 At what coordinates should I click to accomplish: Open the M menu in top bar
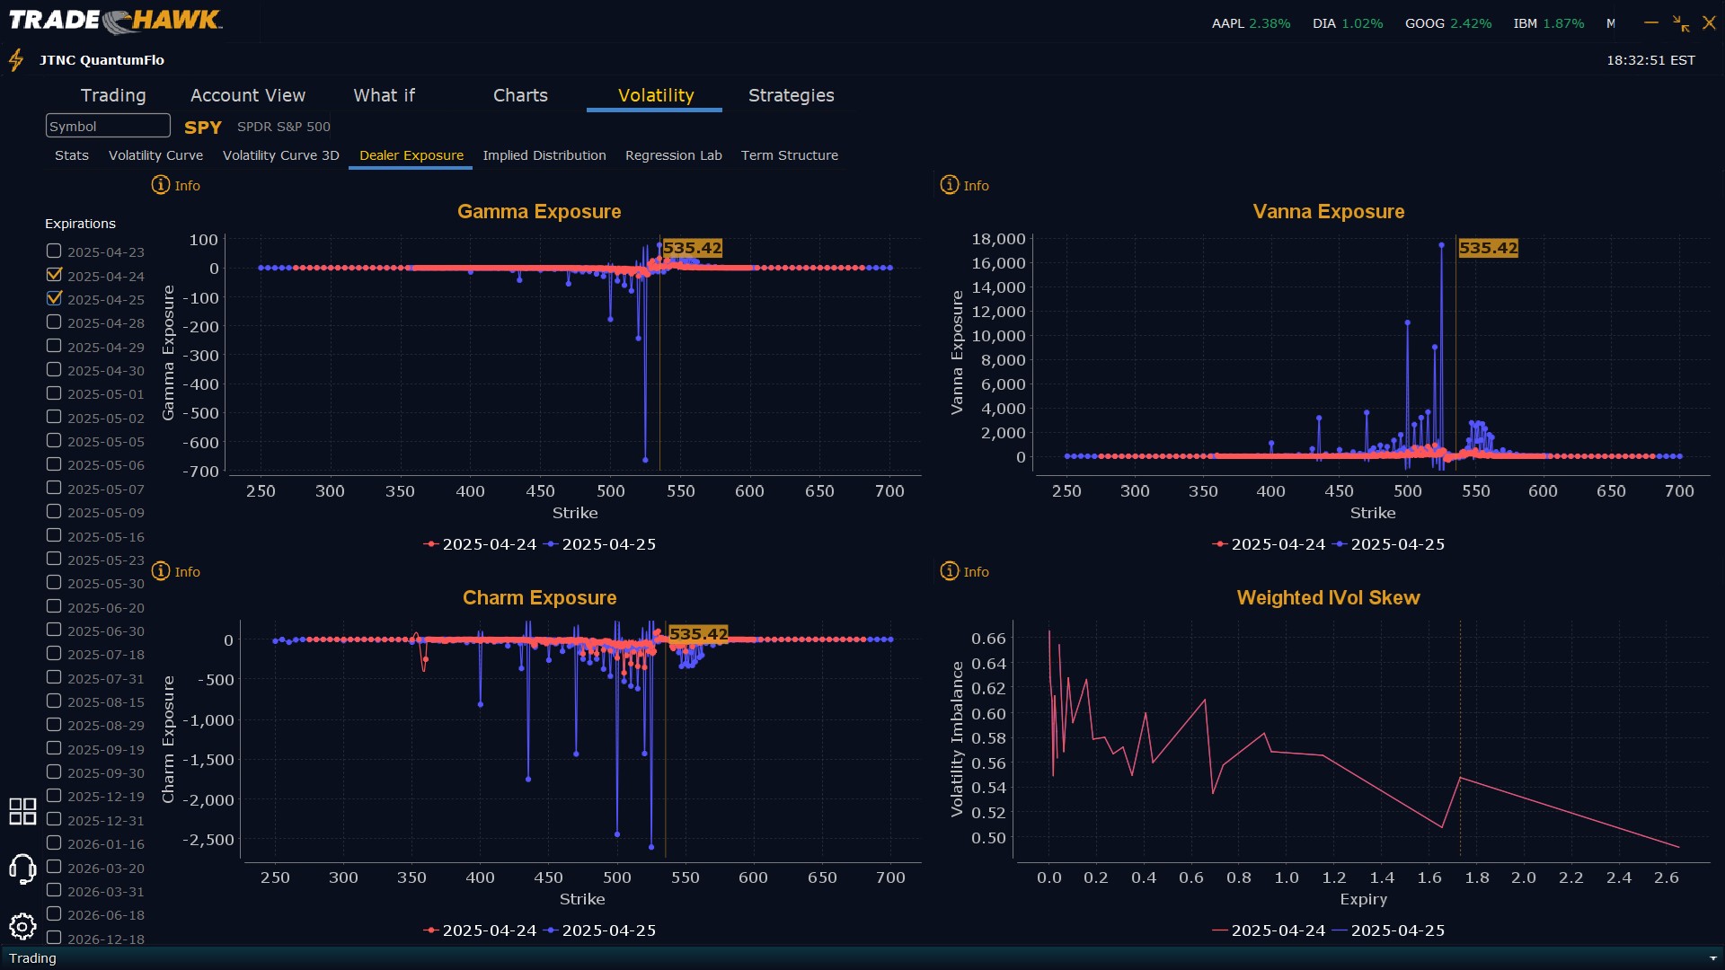point(1611,23)
